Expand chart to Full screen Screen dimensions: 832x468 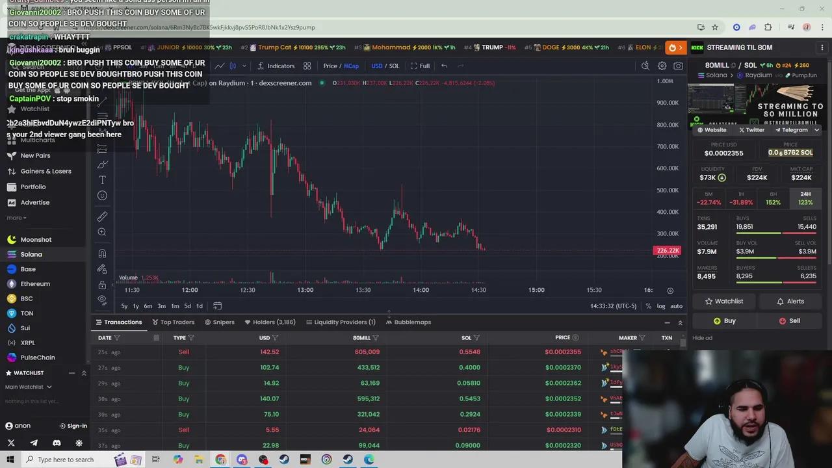[420, 66]
